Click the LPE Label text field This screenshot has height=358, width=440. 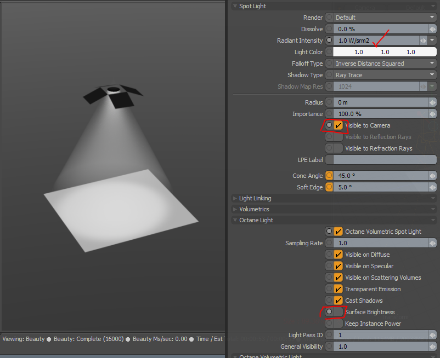tap(385, 159)
